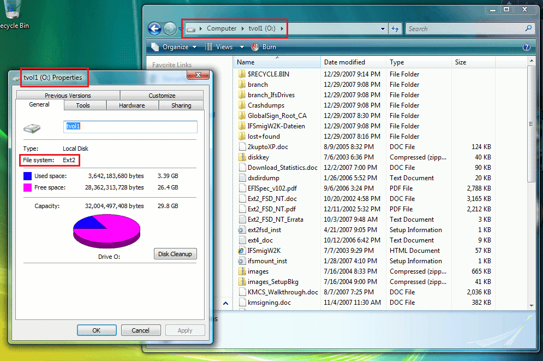Viewport: 543px width, 361px height.
Task: Click the refresh icon beside address bar
Action: (x=395, y=29)
